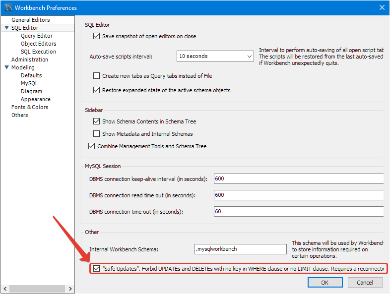Dismiss the dialog with Cancel
This screenshot has width=390, height=294.
[365, 283]
